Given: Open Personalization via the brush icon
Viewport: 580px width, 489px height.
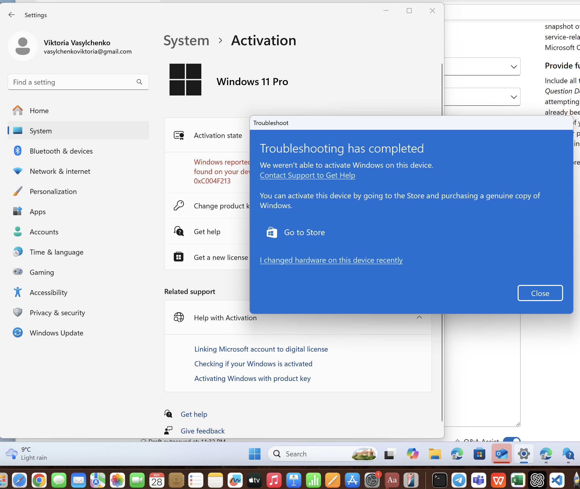Looking at the screenshot, I should (x=18, y=191).
